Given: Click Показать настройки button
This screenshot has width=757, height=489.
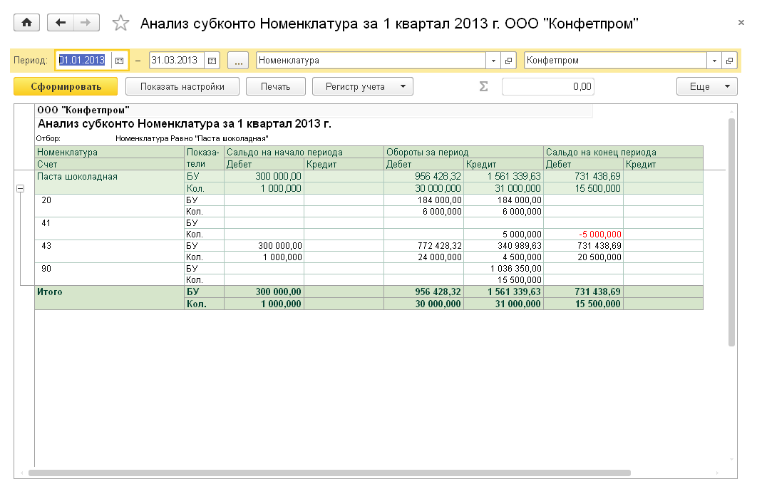Looking at the screenshot, I should click(x=182, y=86).
